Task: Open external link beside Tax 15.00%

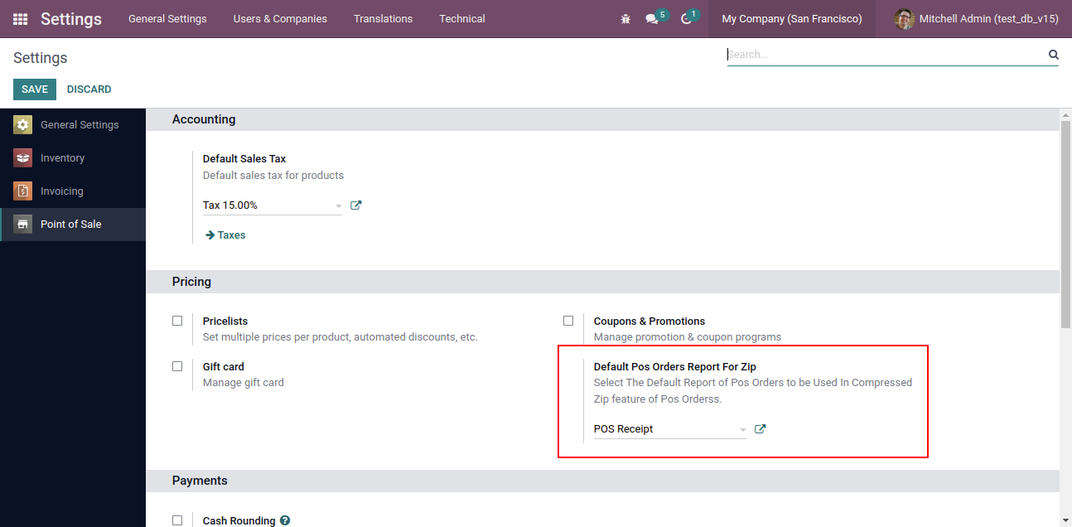Action: tap(356, 205)
